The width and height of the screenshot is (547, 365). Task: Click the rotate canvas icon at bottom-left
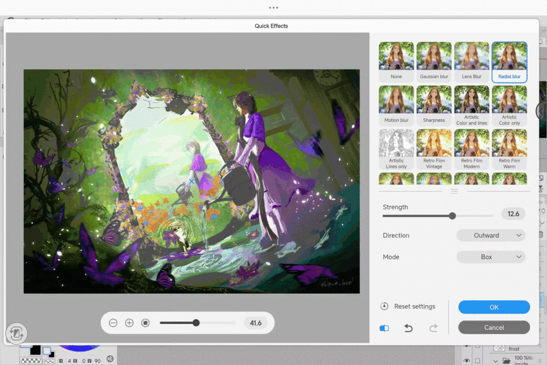pos(17,334)
